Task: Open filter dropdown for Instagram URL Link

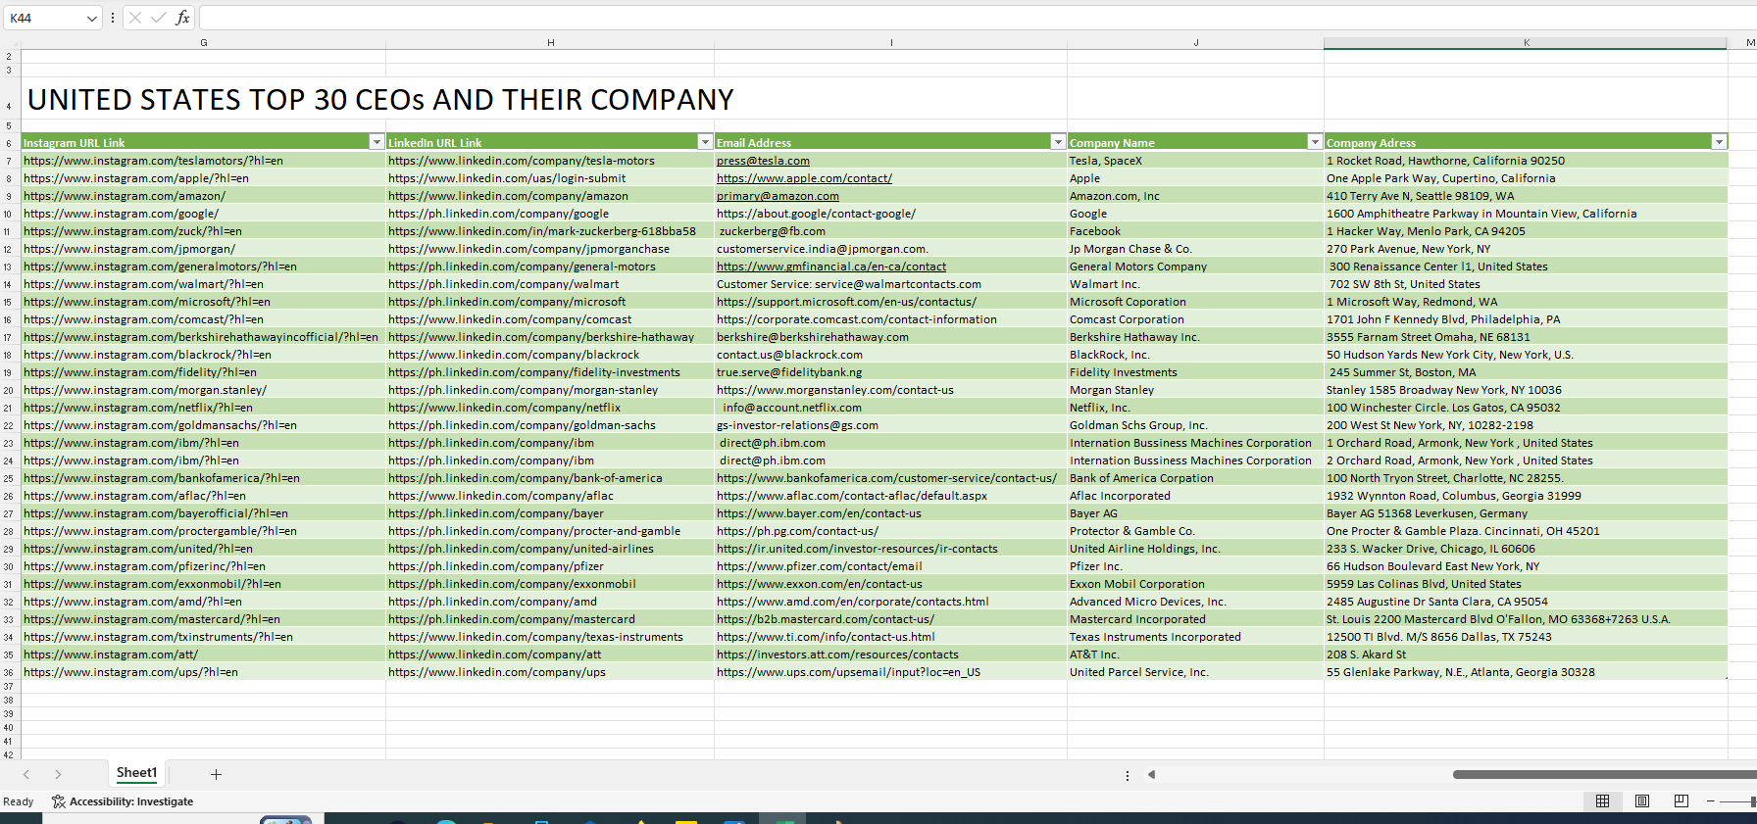Action: 376,142
